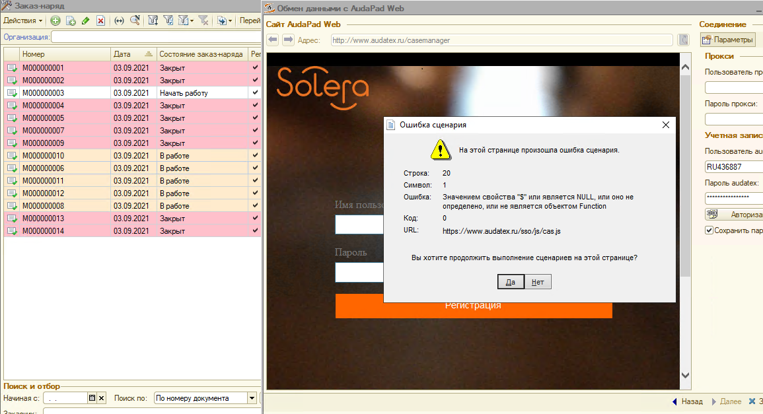Expand the Поиск по combo box arrow
763x414 pixels.
click(x=252, y=398)
